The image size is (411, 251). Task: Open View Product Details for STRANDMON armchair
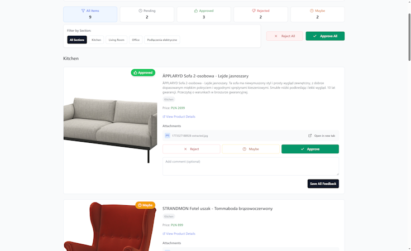pos(179,234)
